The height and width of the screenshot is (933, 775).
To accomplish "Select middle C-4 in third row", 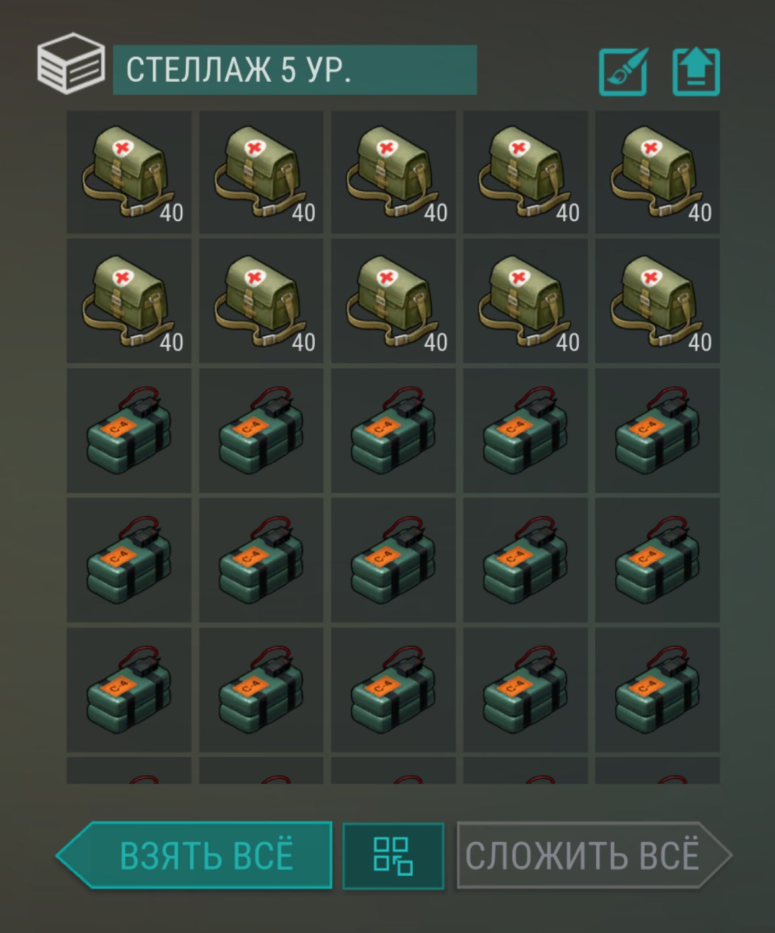I will pos(393,431).
